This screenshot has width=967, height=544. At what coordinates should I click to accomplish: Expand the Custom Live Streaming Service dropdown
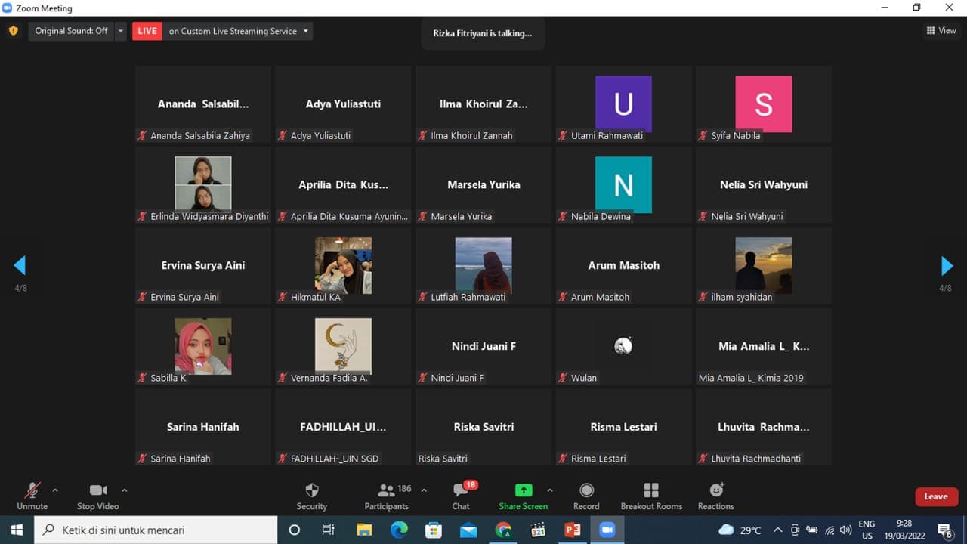coord(306,31)
